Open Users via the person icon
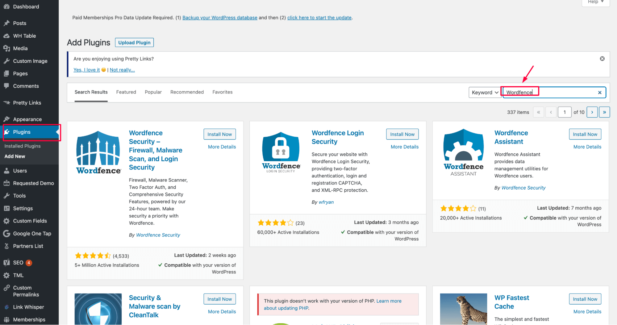 (x=6, y=171)
